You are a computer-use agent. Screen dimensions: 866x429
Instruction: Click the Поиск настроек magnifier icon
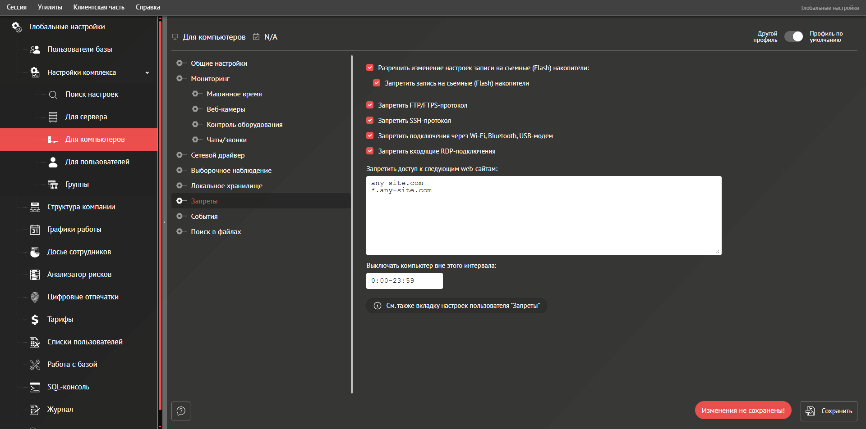click(53, 95)
